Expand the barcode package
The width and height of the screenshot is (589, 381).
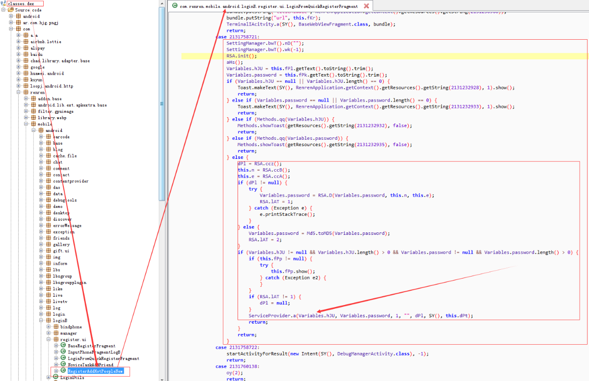point(41,137)
